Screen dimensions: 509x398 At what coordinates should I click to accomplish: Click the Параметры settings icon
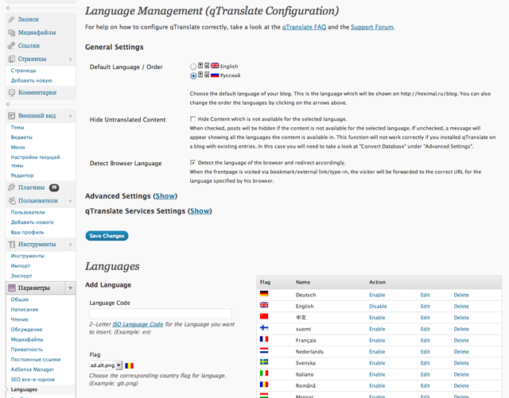click(x=12, y=288)
